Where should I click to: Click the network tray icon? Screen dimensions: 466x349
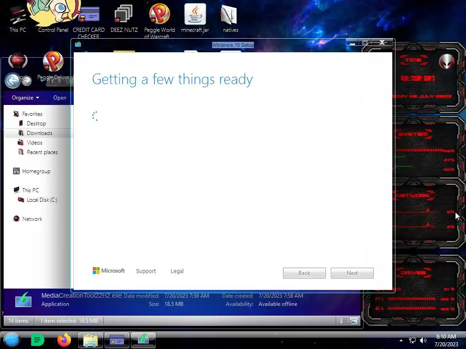coord(412,340)
